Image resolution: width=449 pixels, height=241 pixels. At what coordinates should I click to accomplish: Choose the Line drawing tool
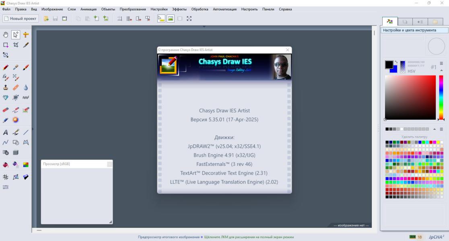click(26, 133)
